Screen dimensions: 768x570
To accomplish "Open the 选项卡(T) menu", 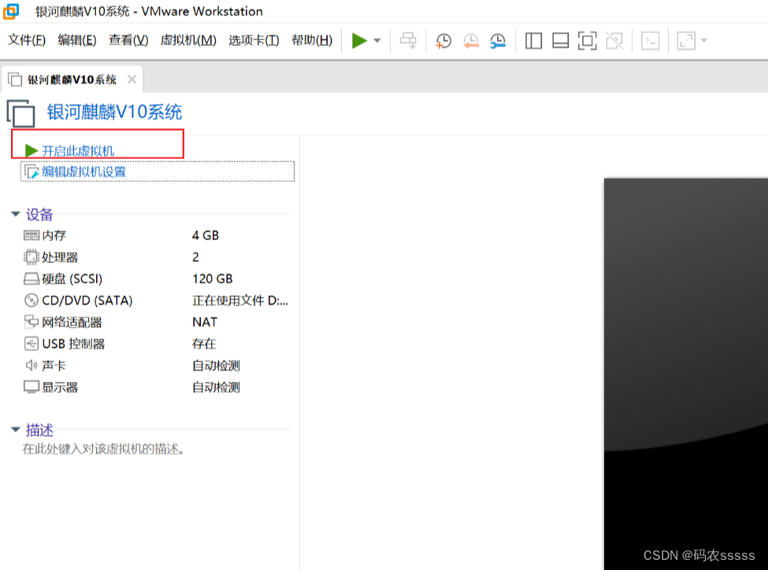I will click(x=254, y=40).
